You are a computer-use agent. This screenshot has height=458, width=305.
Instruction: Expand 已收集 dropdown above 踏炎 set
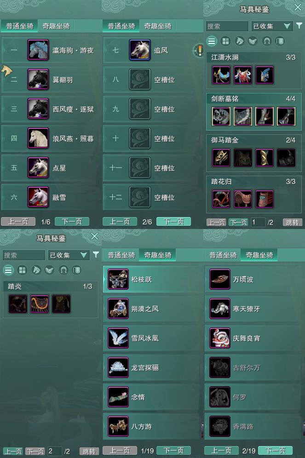69,255
